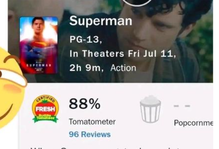Click the 88% Tomatometer score
Screen dimensions: 219x149
tap(85, 104)
